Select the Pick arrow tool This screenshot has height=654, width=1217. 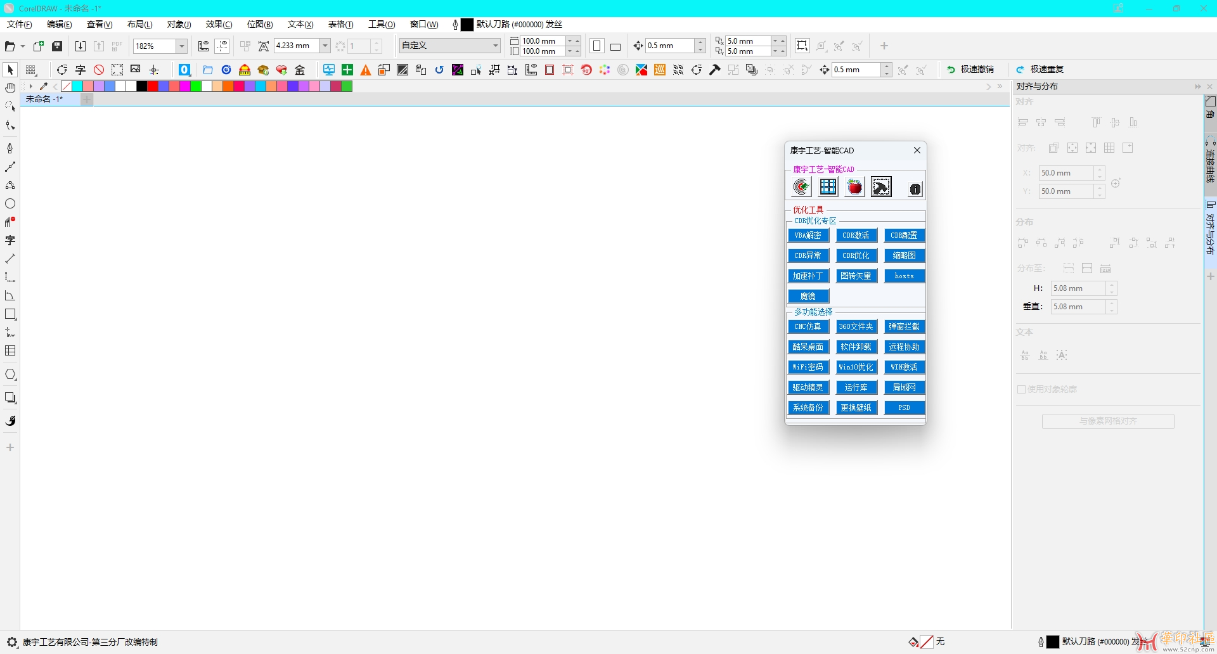pyautogui.click(x=10, y=70)
